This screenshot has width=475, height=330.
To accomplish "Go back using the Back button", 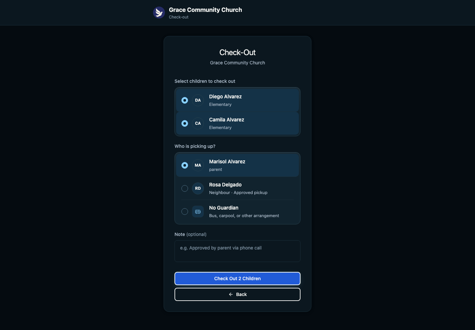I will (x=237, y=294).
